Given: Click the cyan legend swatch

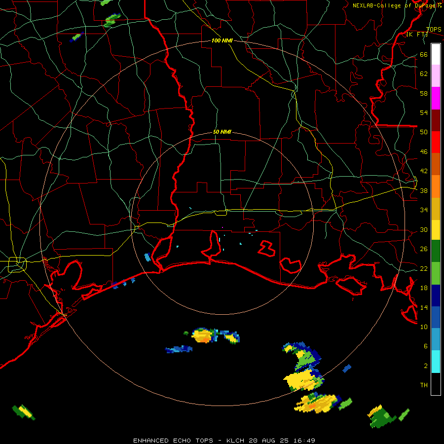Looking at the screenshot, I should click(436, 362).
